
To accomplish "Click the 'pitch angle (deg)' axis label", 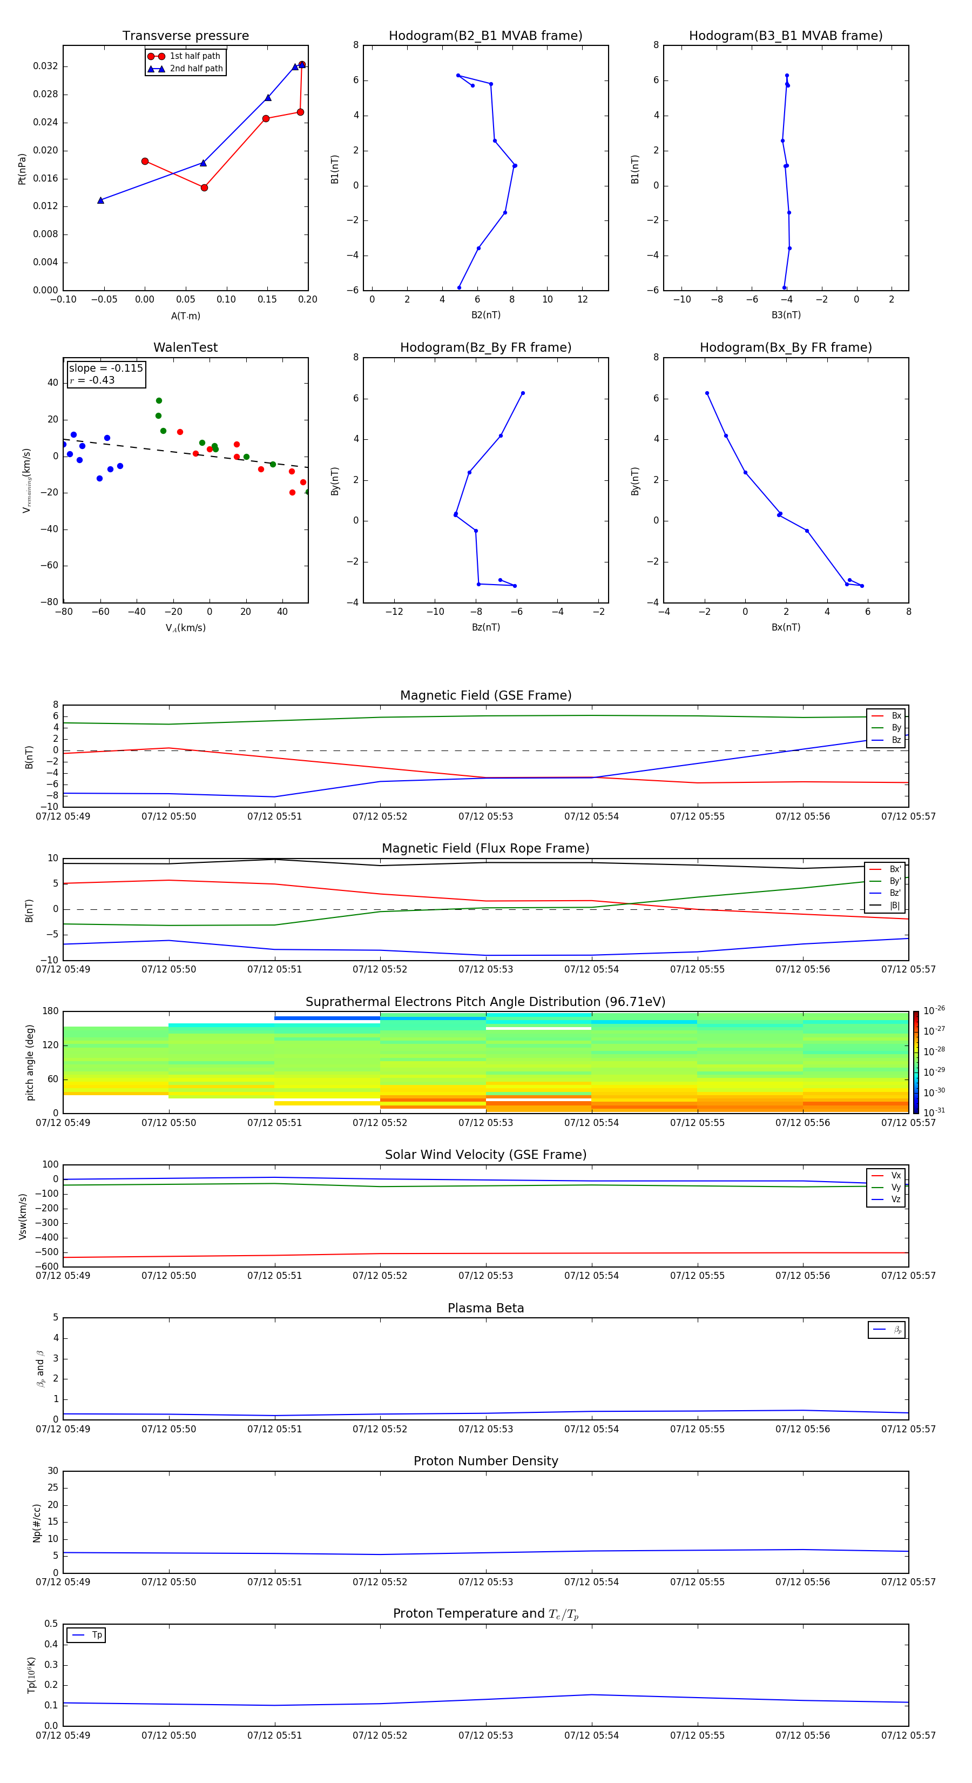I will pos(30,1062).
